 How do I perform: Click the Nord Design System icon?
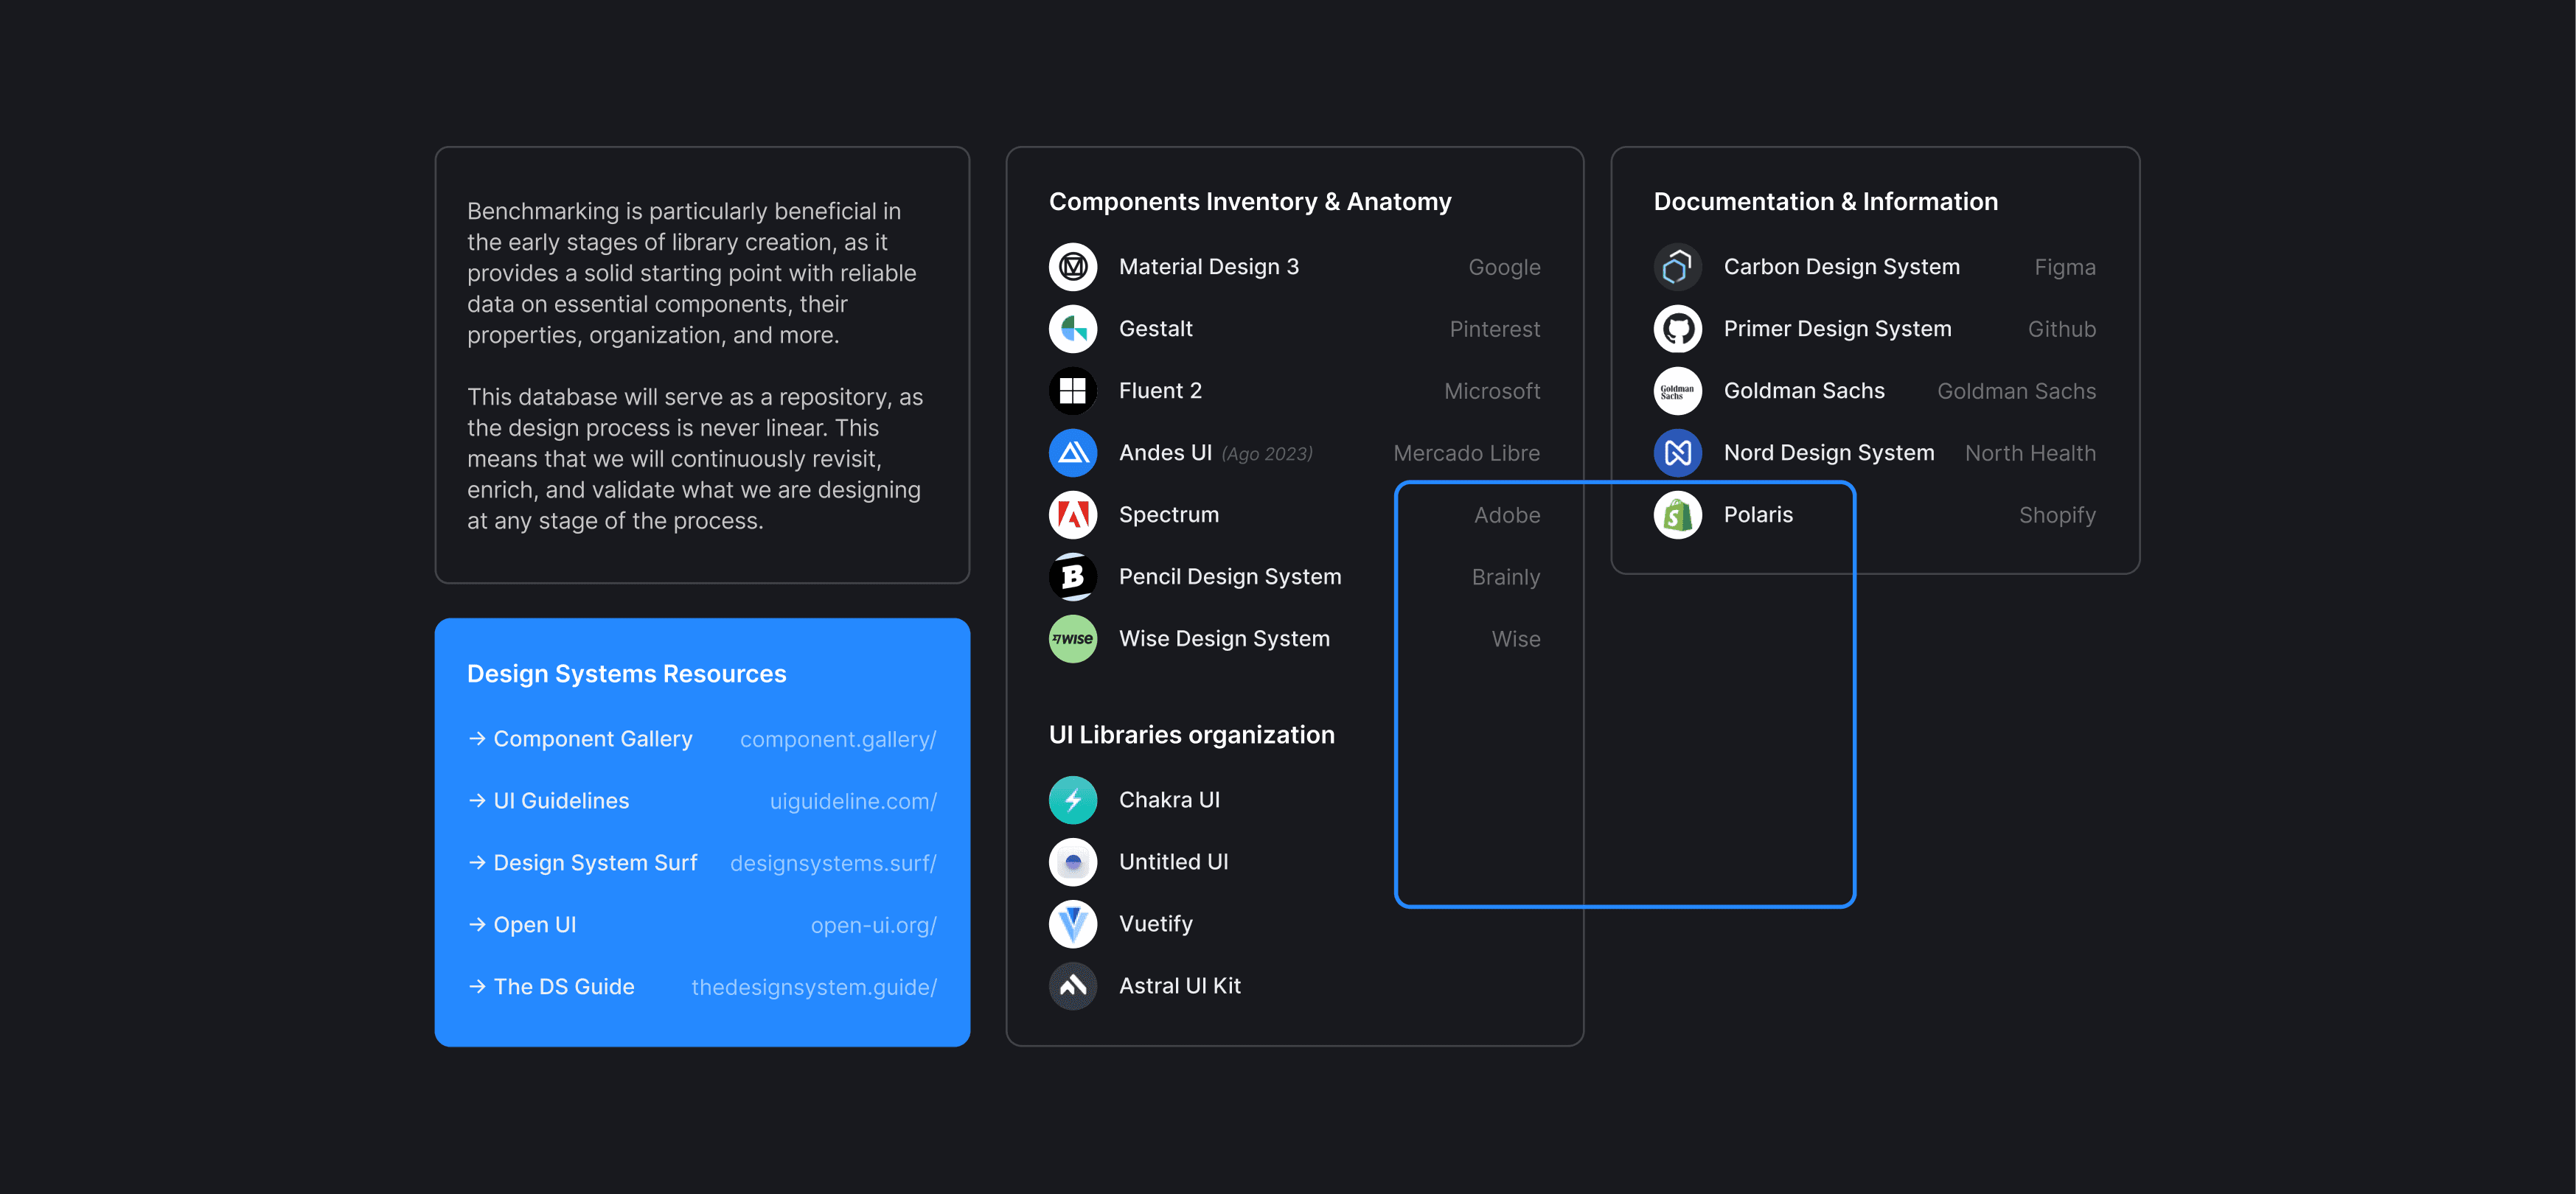coord(1677,453)
